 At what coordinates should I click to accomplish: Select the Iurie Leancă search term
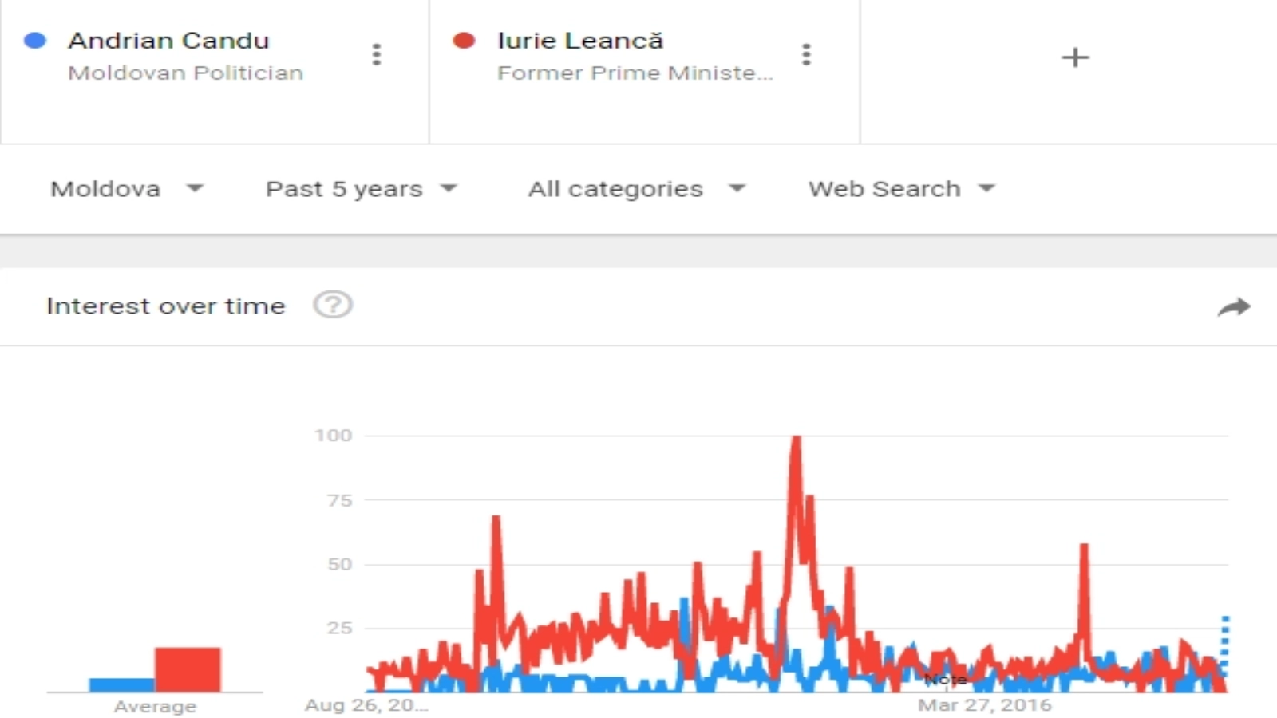click(x=579, y=41)
